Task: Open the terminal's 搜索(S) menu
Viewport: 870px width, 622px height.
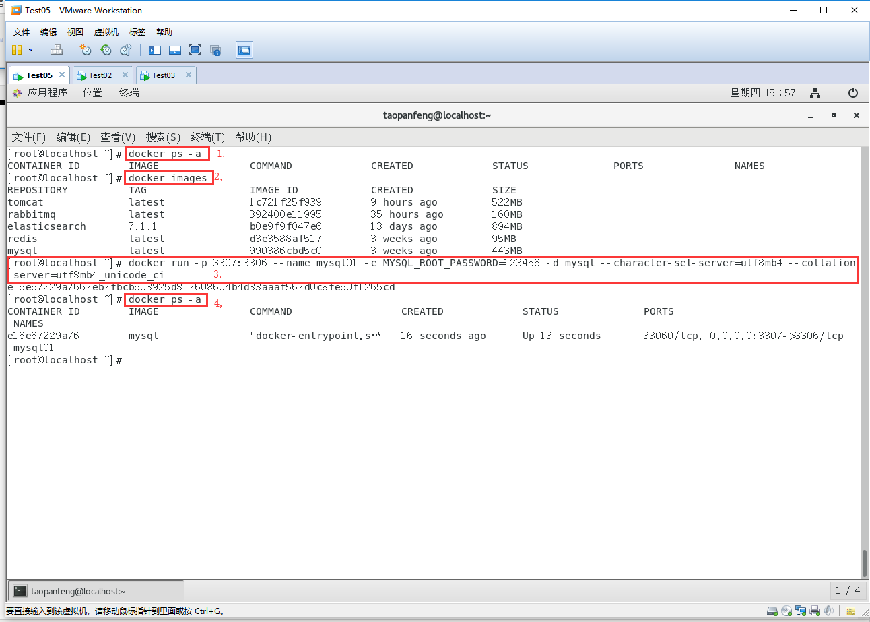Action: click(163, 137)
